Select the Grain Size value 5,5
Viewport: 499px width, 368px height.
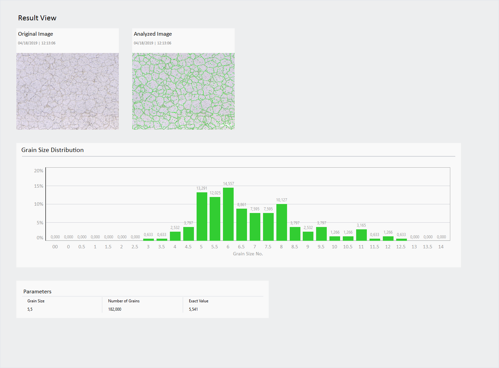(30, 309)
